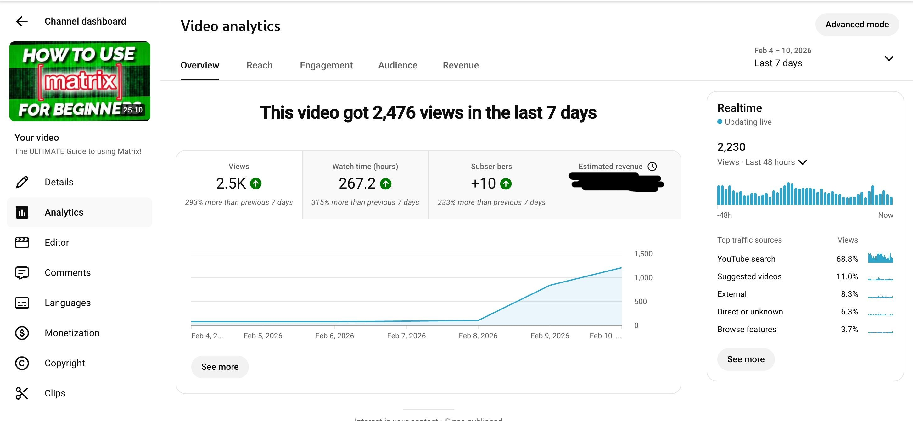Click the Languages subtitles icon
Screen dimensions: 913x421
pyautogui.click(x=22, y=303)
